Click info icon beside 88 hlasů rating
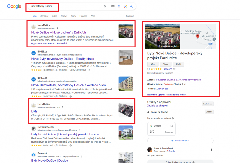Screen dimensions: 240x163 pos(70,146)
